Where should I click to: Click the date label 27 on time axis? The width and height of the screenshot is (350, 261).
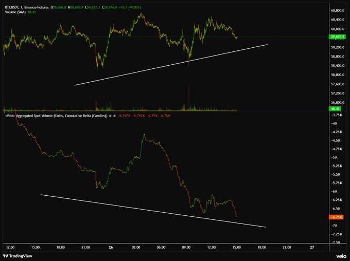pos(312,247)
